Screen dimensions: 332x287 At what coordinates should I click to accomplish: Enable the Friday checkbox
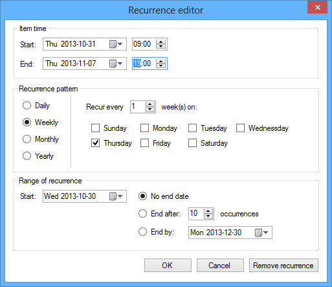144,143
